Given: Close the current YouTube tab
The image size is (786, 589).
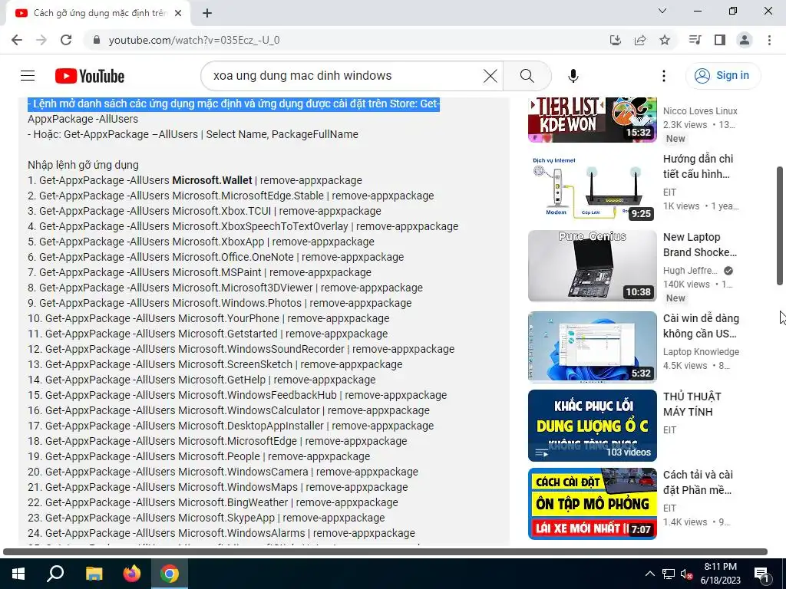Looking at the screenshot, I should 178,13.
